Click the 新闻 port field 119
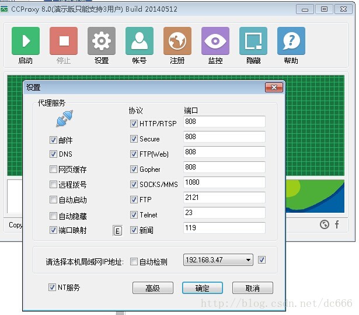This screenshot has height=315, width=359. pos(224,228)
